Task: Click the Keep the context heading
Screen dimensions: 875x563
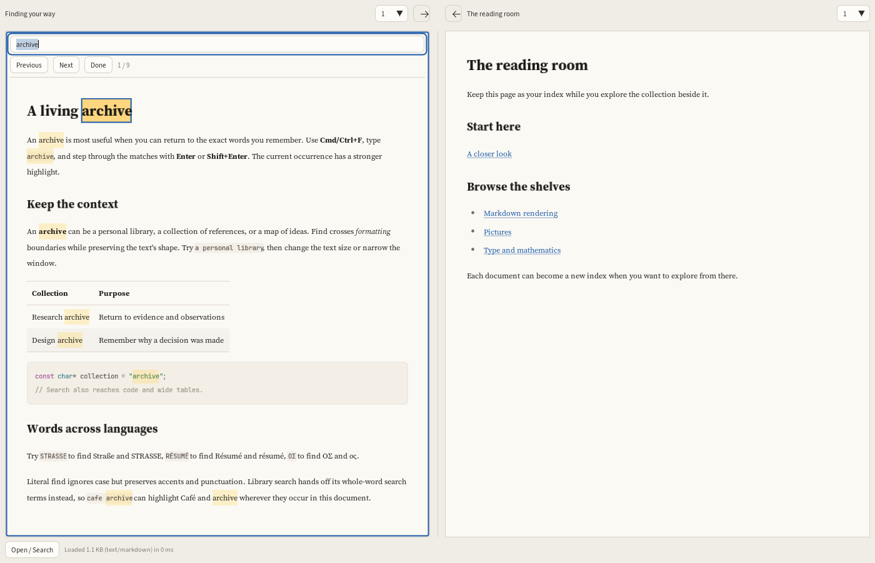Action: (x=72, y=204)
